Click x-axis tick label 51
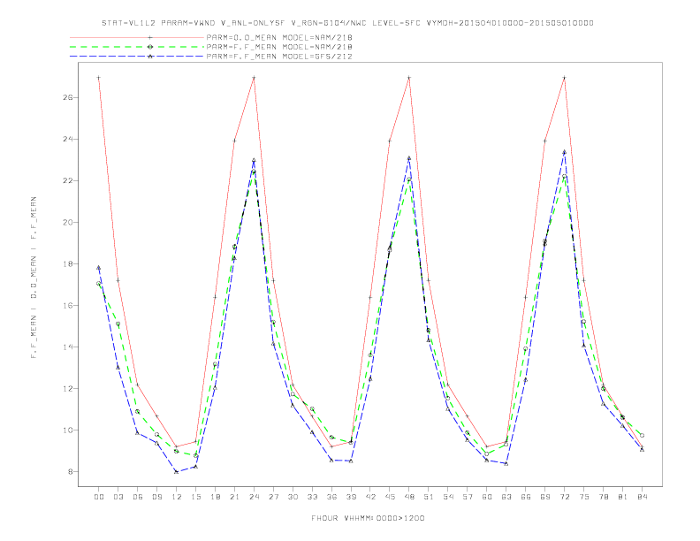The height and width of the screenshot is (541, 700). pyautogui.click(x=429, y=497)
